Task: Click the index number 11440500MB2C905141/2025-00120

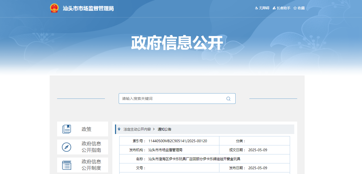Action: (178, 141)
